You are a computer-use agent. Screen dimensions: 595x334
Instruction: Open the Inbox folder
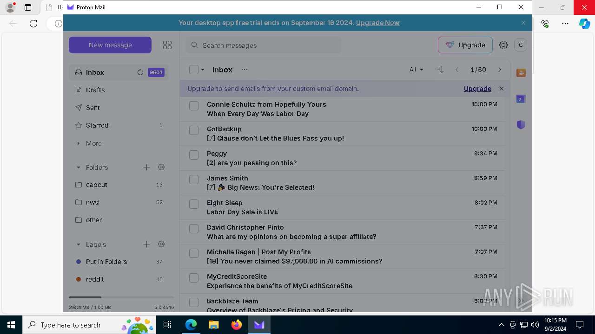(x=119, y=72)
